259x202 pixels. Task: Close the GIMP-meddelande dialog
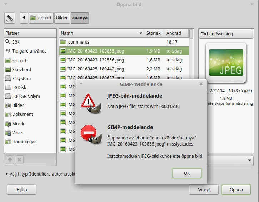(201, 84)
